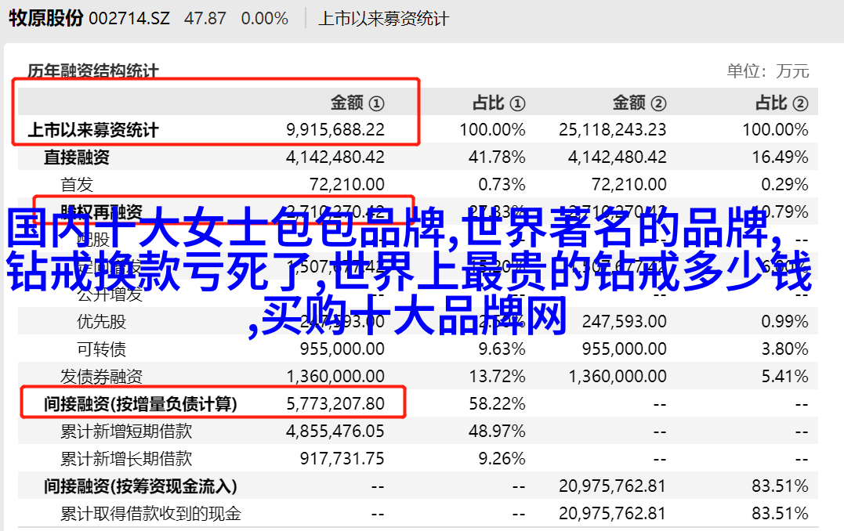
Task: Click the 48.97% share value
Action: pos(497,432)
